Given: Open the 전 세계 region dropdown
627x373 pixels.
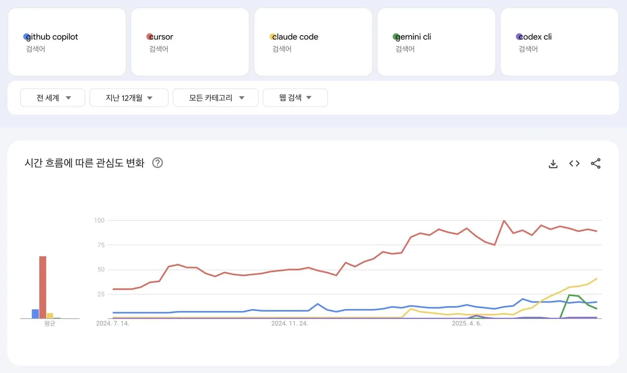Looking at the screenshot, I should [53, 98].
